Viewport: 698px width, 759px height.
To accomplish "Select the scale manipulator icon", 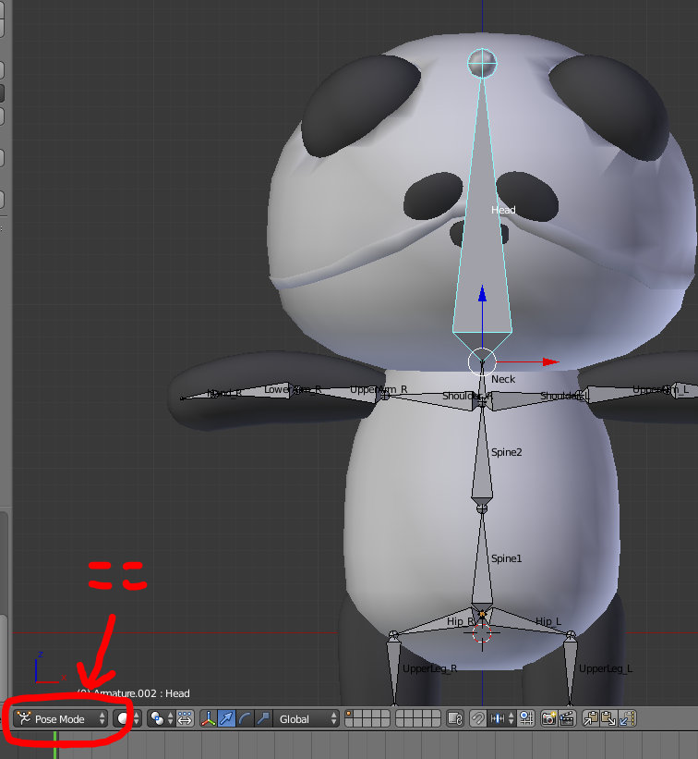I will [x=263, y=719].
